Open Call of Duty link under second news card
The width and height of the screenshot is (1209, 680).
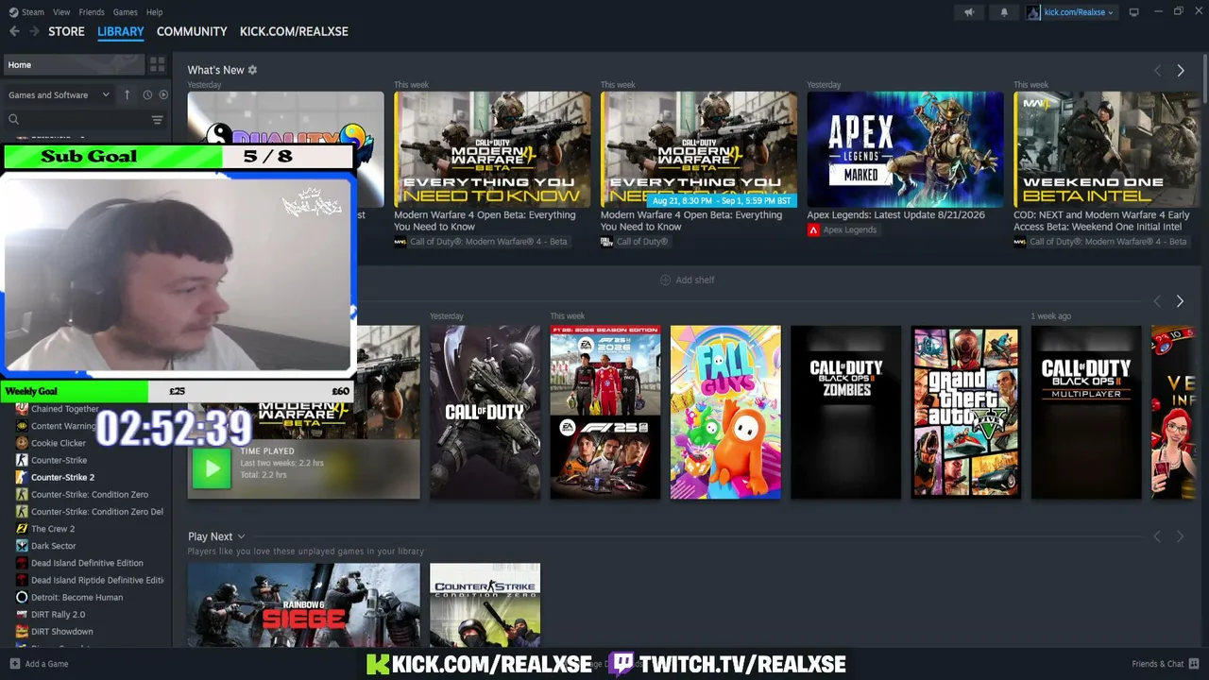[x=635, y=242]
